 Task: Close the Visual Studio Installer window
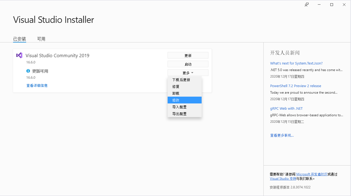[344, 5]
